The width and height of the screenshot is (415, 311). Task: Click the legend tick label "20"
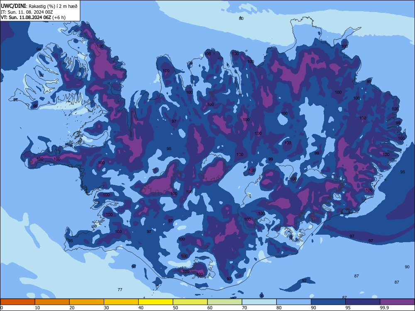[72, 308]
